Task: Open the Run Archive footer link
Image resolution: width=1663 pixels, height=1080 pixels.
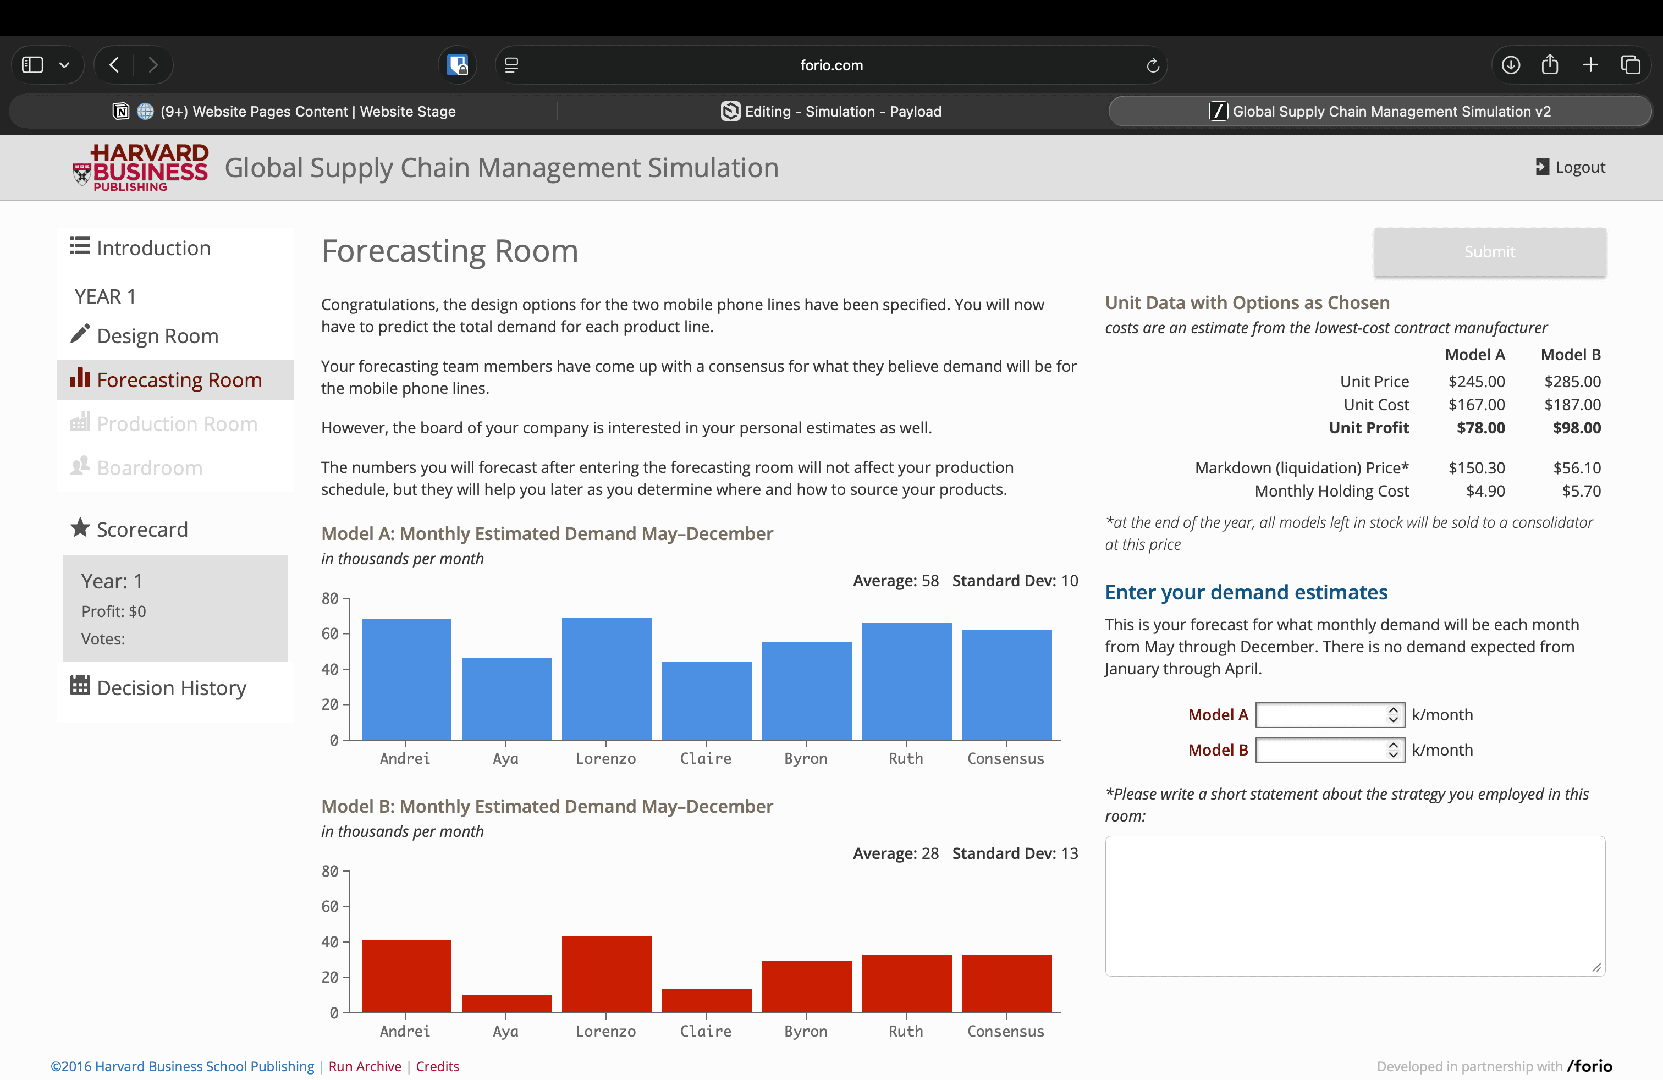Action: [365, 1066]
